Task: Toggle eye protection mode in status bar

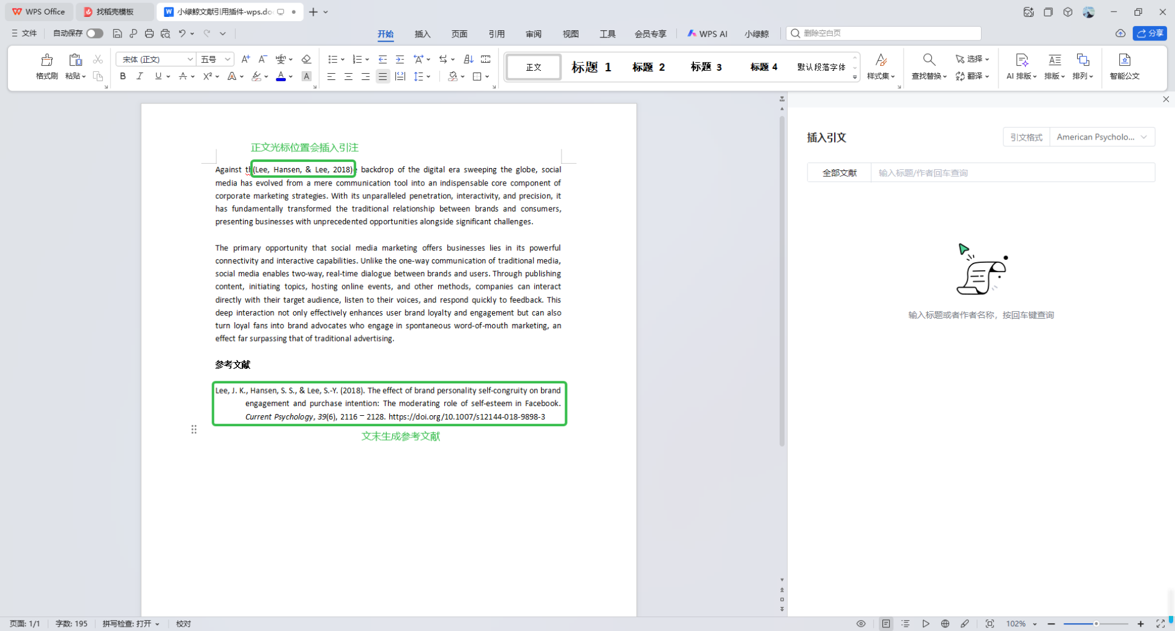Action: [x=861, y=624]
